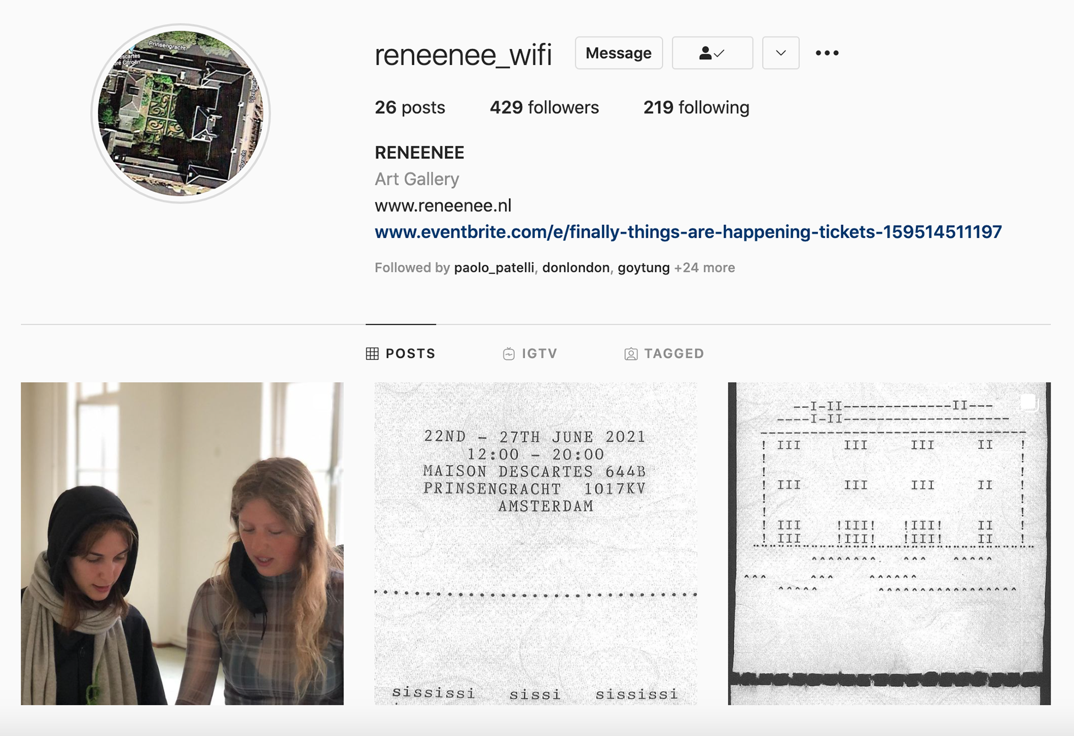View the 219 following list

pyautogui.click(x=696, y=107)
